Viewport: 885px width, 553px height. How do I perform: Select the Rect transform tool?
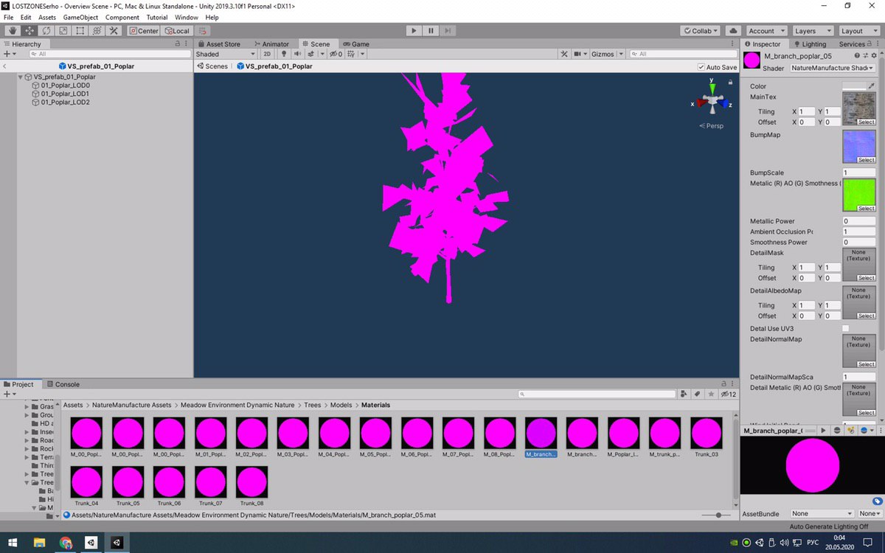(x=80, y=31)
